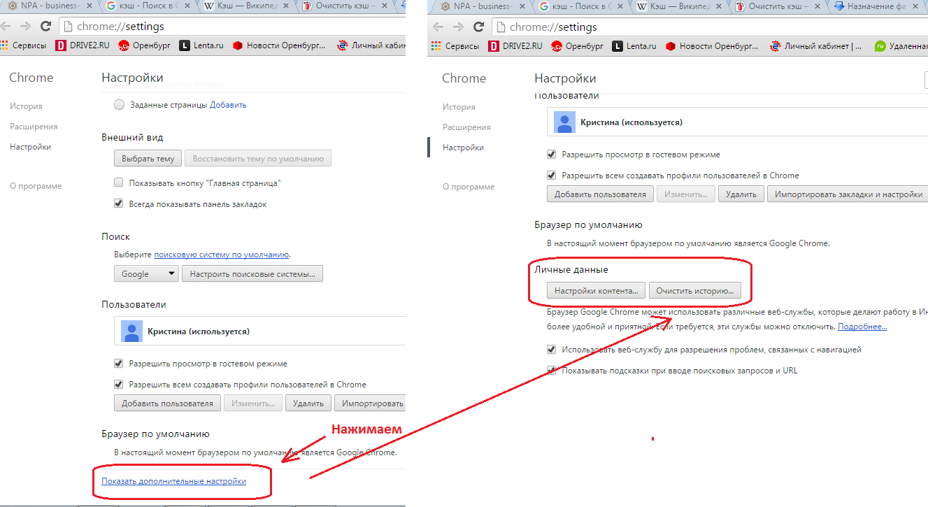Follow the Подробнее... link
The width and height of the screenshot is (928, 507).
[862, 327]
